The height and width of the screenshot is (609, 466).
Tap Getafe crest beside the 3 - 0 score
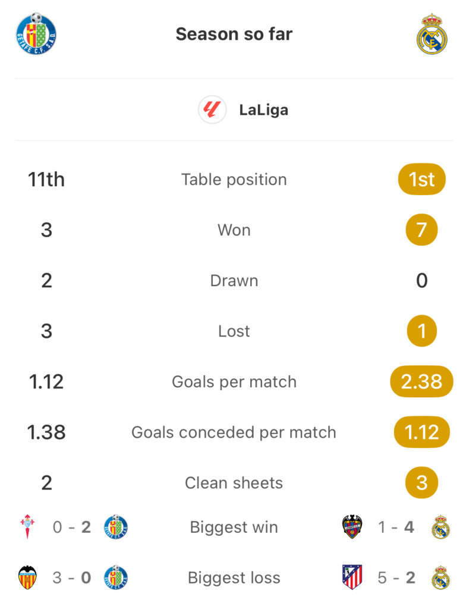[x=115, y=578]
